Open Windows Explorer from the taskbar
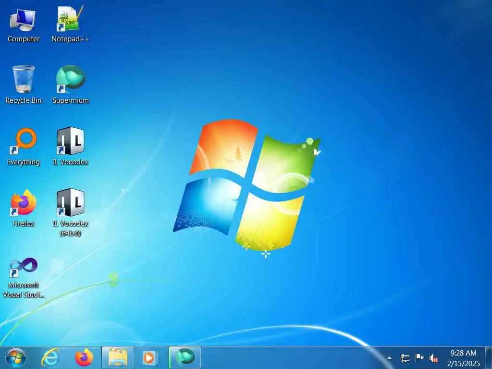The height and width of the screenshot is (369, 492). 118,357
